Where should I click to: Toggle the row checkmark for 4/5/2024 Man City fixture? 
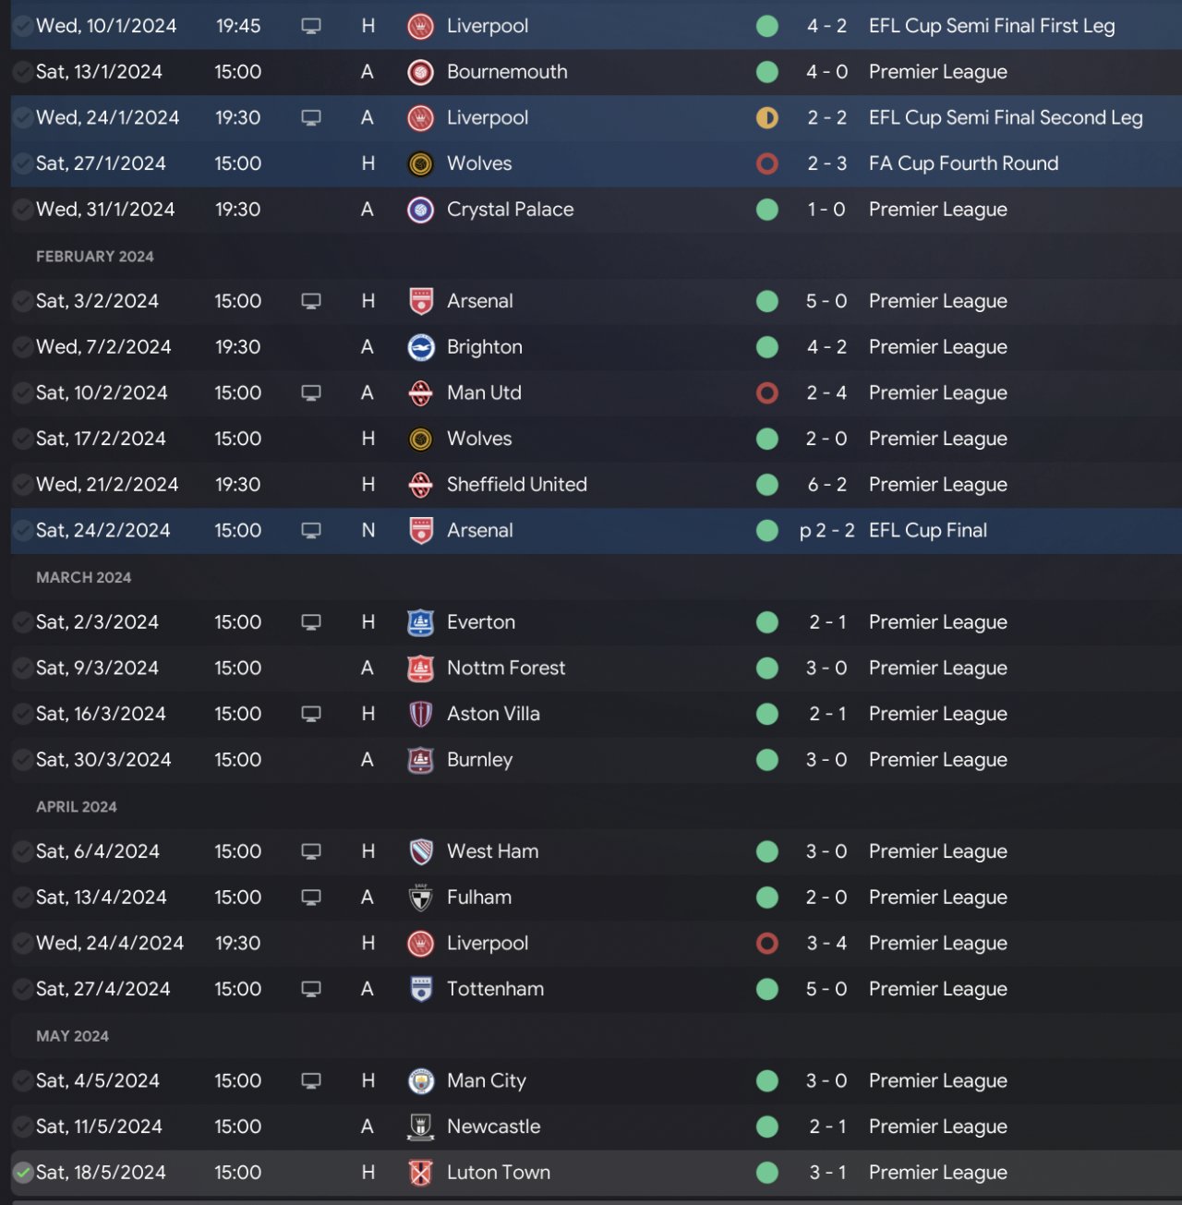pyautogui.click(x=23, y=1081)
